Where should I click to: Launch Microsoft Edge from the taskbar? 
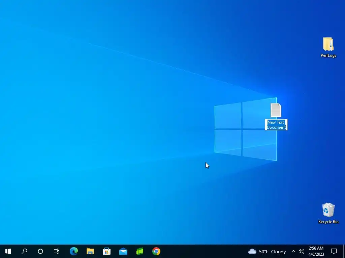(x=73, y=251)
